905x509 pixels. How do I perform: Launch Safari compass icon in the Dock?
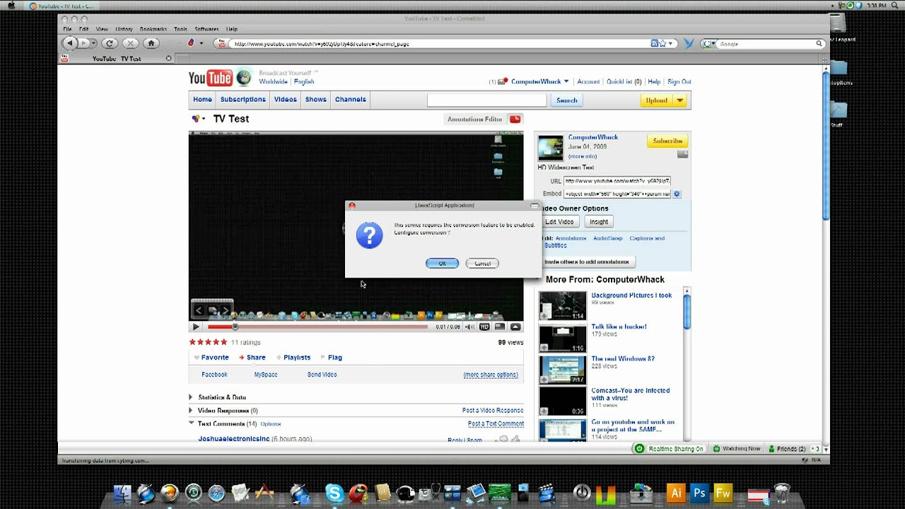coord(216,493)
